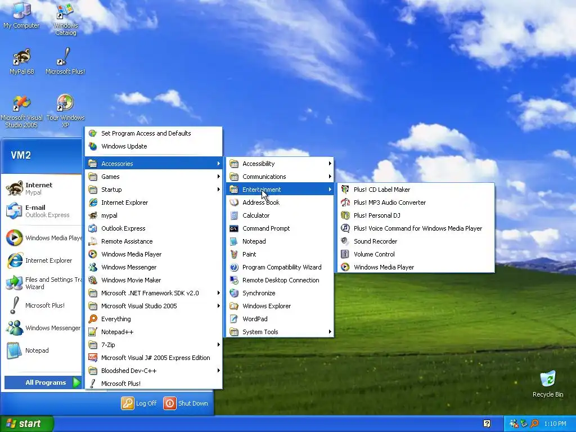Open Windows Media Player in Entertainment submenu

point(416,267)
